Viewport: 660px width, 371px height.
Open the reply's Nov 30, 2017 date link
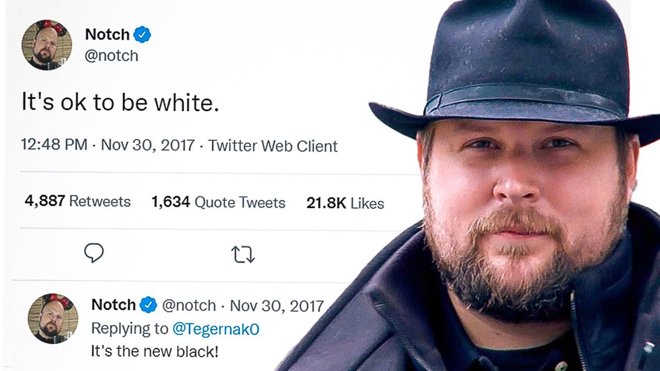point(276,306)
